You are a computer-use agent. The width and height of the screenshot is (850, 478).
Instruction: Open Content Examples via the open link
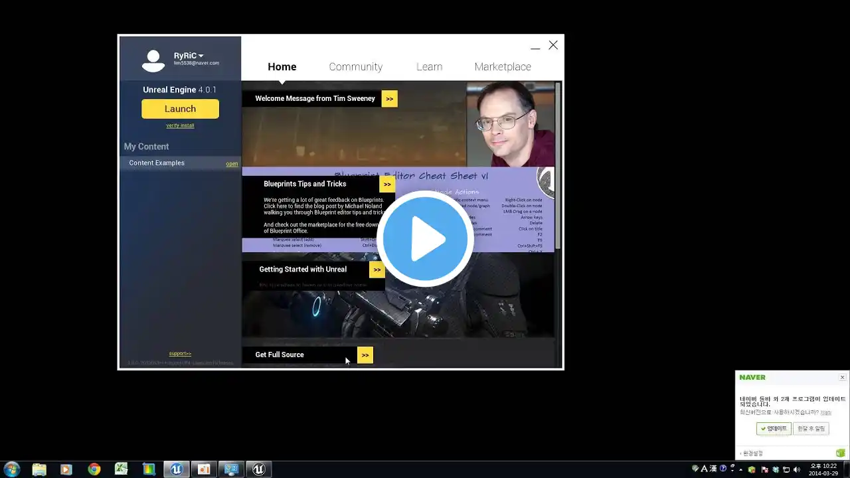(x=232, y=164)
